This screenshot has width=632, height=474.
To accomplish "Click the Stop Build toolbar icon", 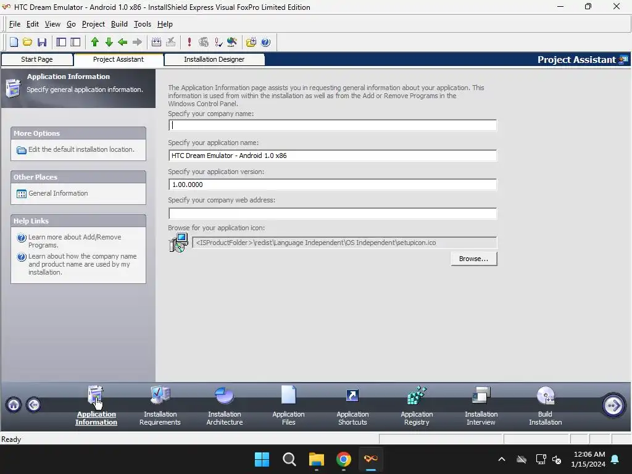I will pyautogui.click(x=170, y=42).
